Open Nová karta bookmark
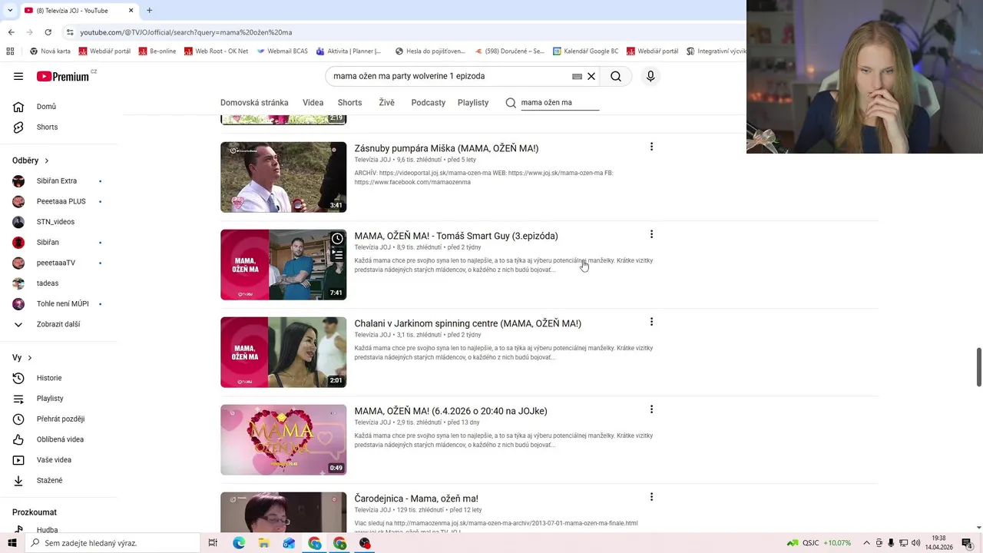 50,51
